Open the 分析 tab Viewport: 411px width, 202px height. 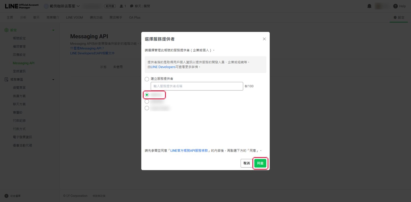[x=23, y=17]
